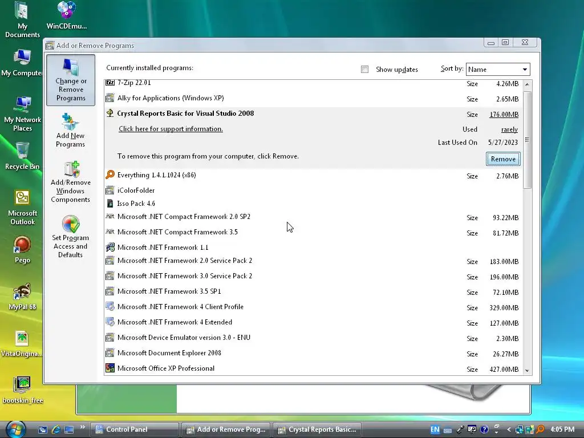
Task: Click the Everything 1.4.1.1024 magnifier icon
Action: [x=110, y=175]
